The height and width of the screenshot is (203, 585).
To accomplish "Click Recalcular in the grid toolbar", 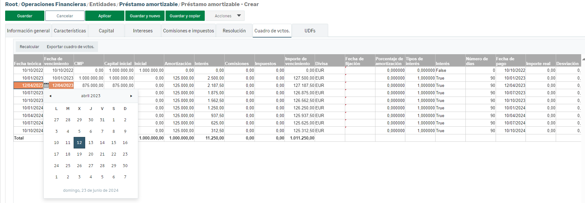I will (x=29, y=47).
